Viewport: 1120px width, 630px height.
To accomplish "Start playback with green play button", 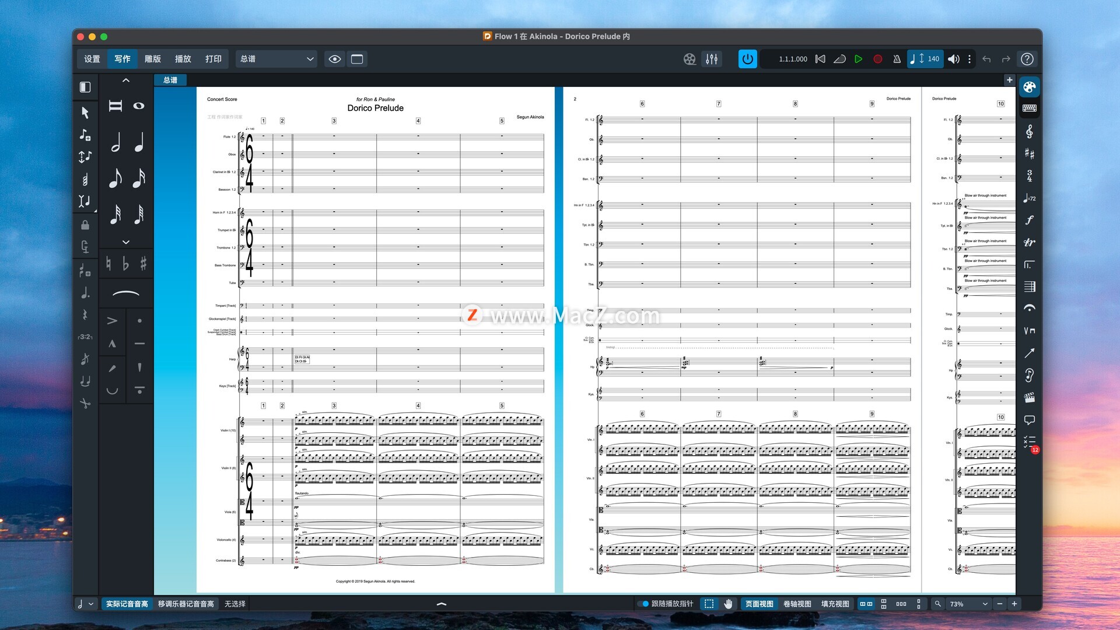I will click(859, 59).
